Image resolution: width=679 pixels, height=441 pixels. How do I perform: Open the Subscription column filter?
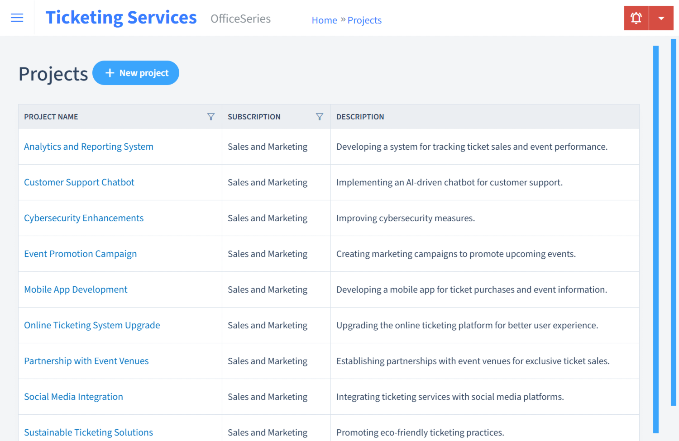click(x=320, y=116)
